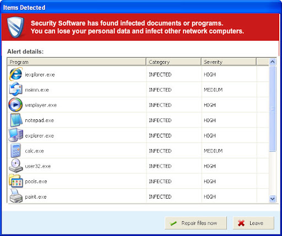Click the Leave button

(253, 223)
